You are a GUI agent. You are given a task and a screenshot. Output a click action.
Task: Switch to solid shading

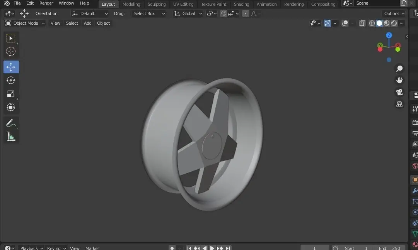(379, 23)
